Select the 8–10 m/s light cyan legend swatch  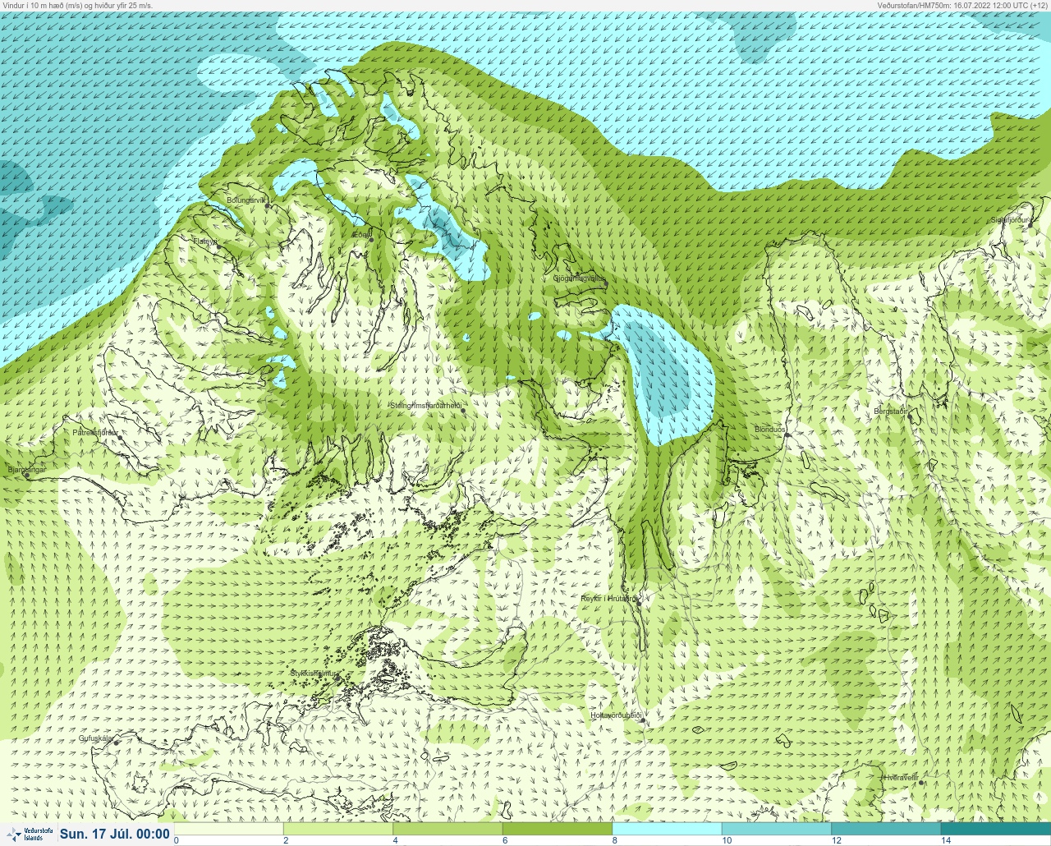[667, 829]
